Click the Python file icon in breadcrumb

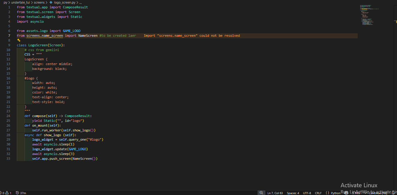pos(51,2)
